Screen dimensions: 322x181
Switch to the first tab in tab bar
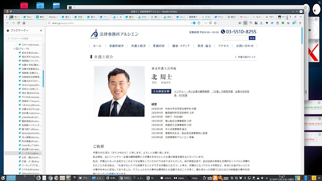pyautogui.click(x=15, y=17)
